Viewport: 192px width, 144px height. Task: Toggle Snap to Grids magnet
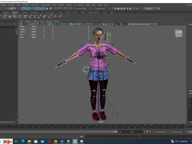coord(56,8)
